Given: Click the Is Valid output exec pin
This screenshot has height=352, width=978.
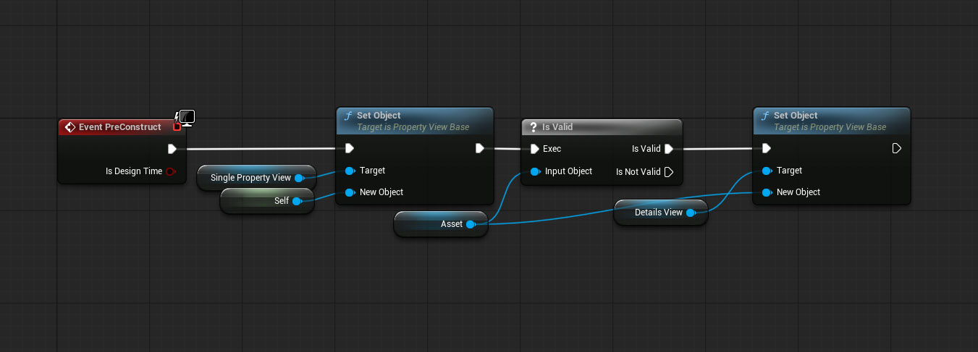Looking at the screenshot, I should [669, 149].
